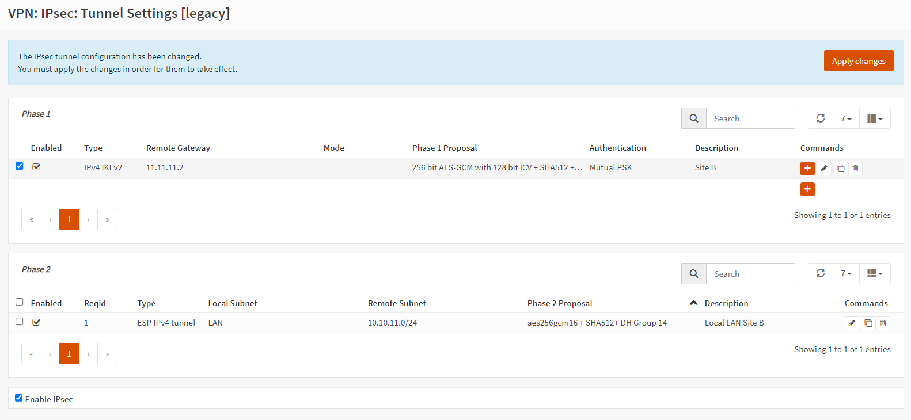The image size is (911, 420).
Task: Open Phase 1 rows-per-page dropdown
Action: pos(846,119)
